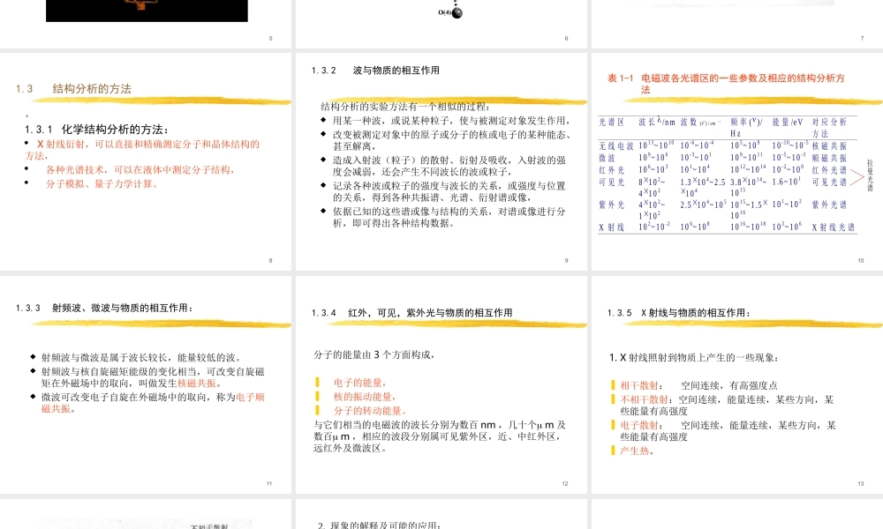883x529 pixels.
Task: Click the '对应分析方法' table column header
Action: pyautogui.click(x=829, y=128)
